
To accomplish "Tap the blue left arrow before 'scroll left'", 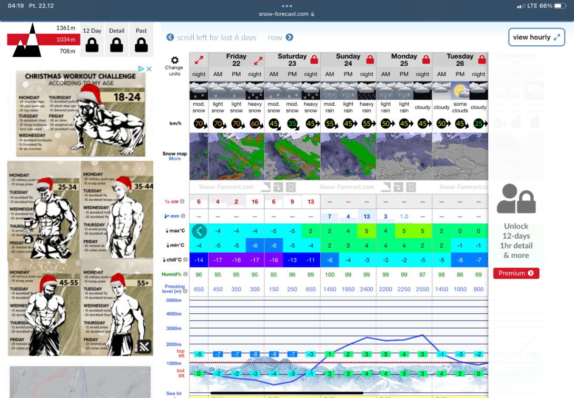I will [x=170, y=37].
